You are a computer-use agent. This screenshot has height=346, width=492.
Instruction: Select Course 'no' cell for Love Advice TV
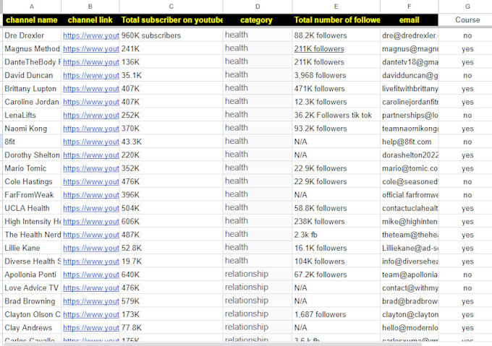[467, 288]
